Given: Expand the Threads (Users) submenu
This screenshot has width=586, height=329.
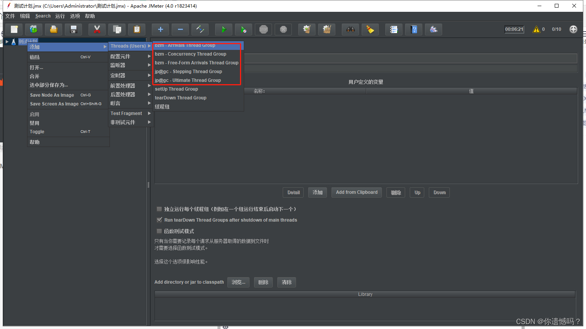Looking at the screenshot, I should point(130,46).
